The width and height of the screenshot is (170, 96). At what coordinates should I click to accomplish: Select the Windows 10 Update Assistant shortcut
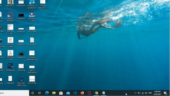click(x=32, y=4)
